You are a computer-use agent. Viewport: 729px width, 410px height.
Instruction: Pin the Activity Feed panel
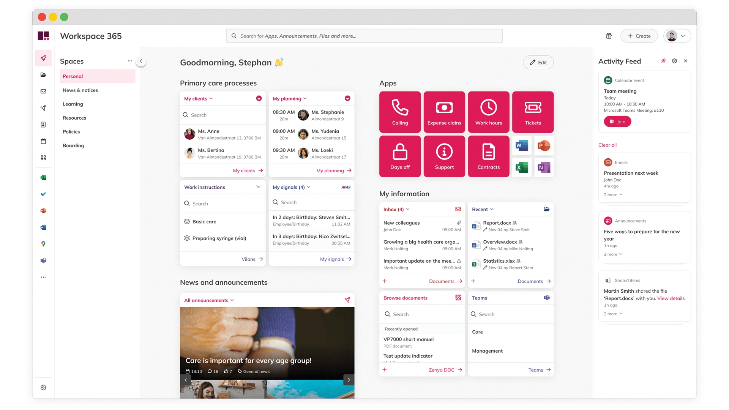coord(663,61)
